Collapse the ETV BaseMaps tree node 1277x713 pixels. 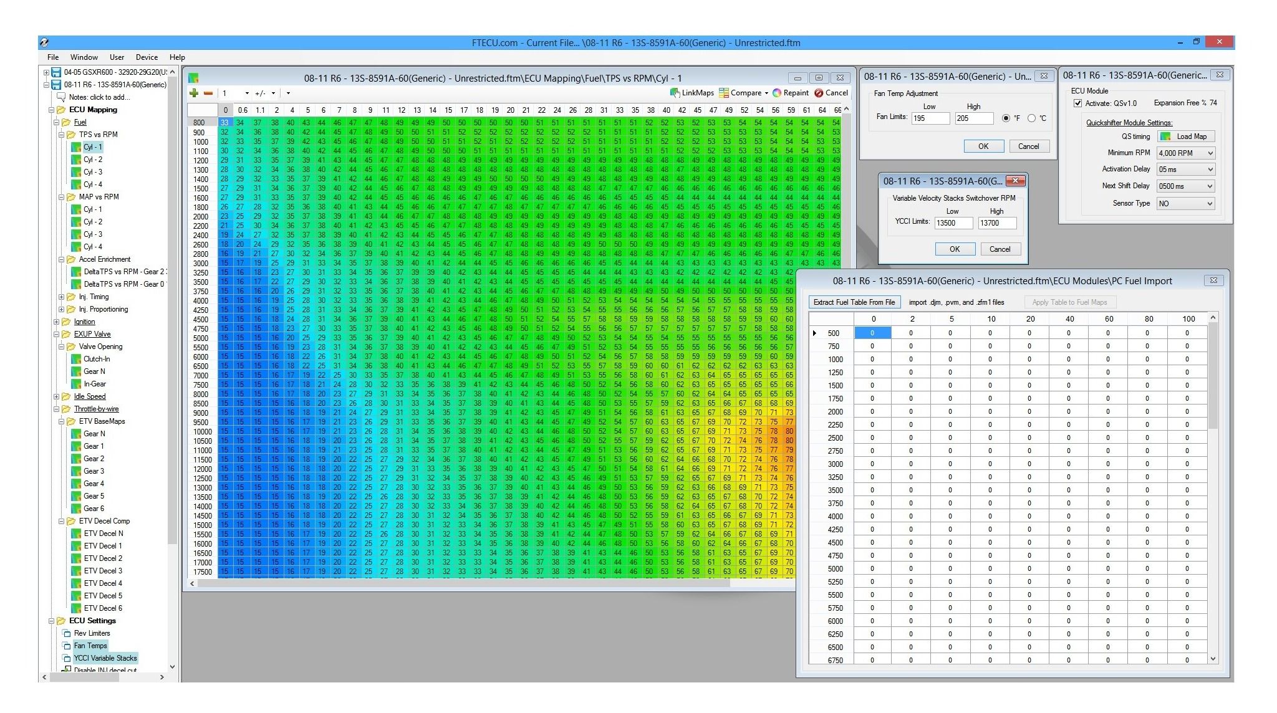click(62, 421)
